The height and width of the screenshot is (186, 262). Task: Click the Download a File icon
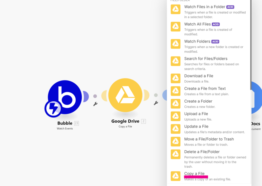176,78
